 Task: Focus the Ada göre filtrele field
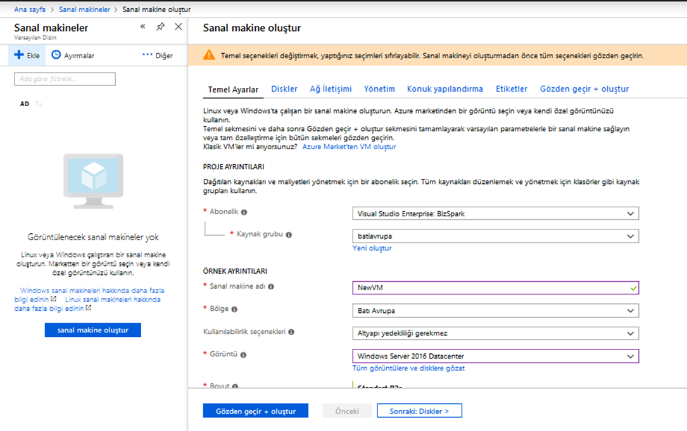[65, 79]
